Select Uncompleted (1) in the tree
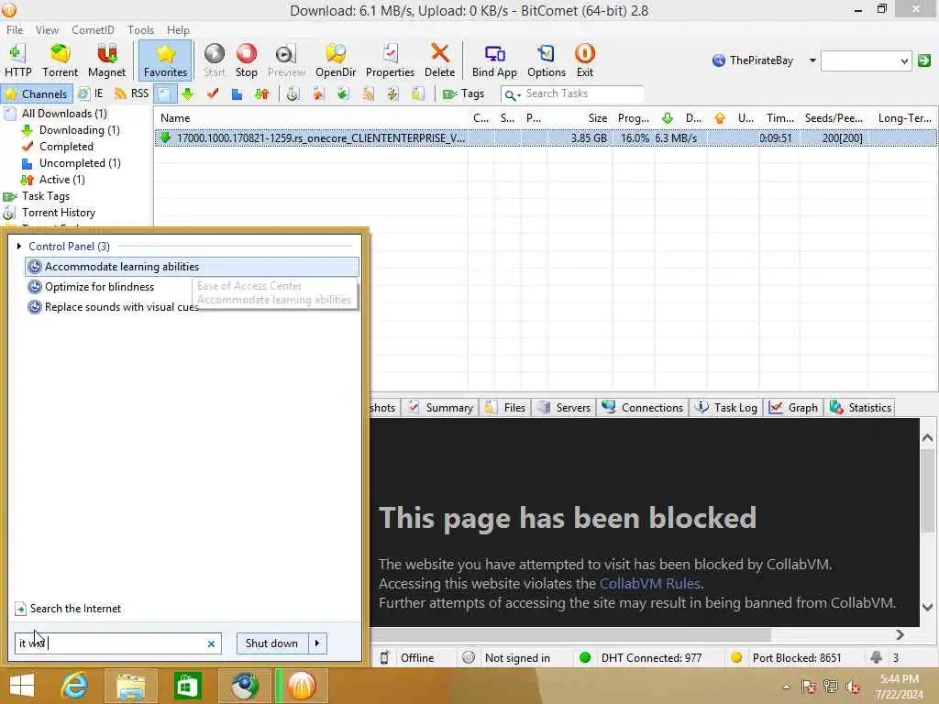 [x=80, y=163]
